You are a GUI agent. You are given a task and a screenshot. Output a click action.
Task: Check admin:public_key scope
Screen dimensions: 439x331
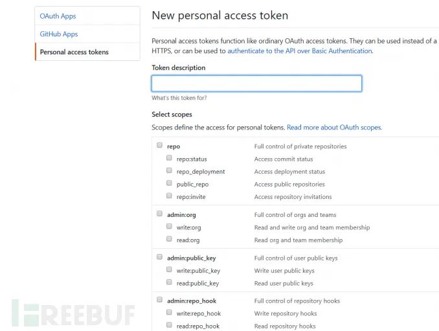click(159, 257)
